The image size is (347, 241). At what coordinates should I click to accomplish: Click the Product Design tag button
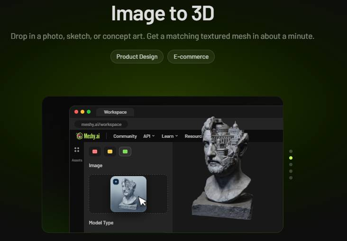pyautogui.click(x=137, y=57)
